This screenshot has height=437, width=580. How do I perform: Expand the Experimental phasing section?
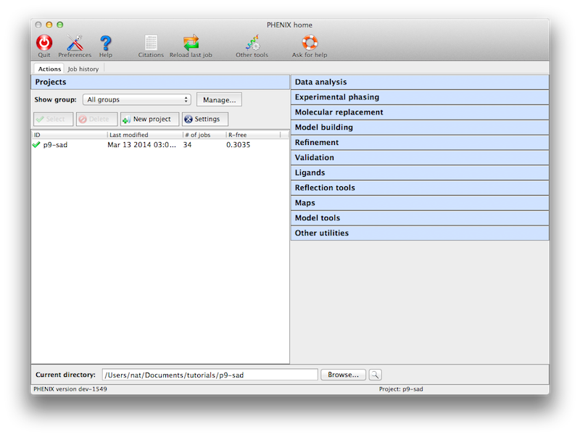coord(420,97)
